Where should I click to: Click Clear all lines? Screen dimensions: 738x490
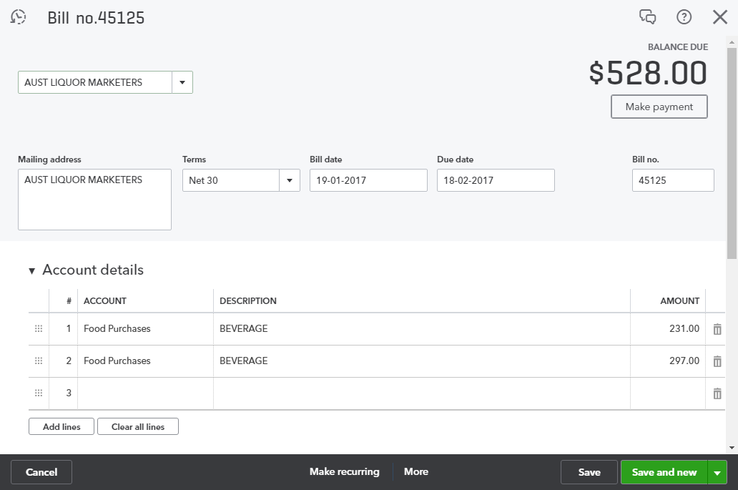tap(138, 426)
